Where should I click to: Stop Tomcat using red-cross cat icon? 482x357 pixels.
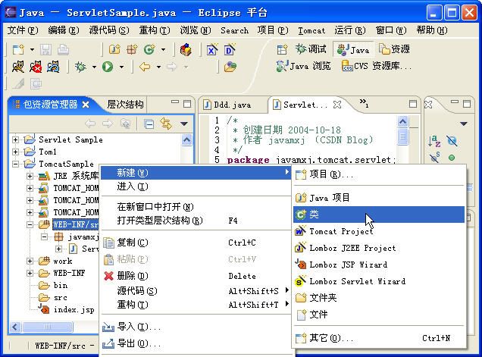pos(36,67)
